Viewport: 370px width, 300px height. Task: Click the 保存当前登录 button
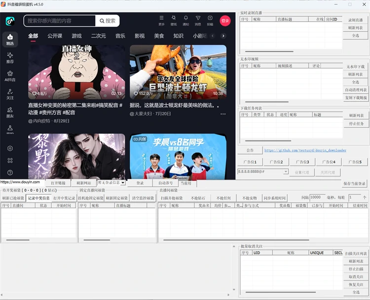(x=354, y=184)
